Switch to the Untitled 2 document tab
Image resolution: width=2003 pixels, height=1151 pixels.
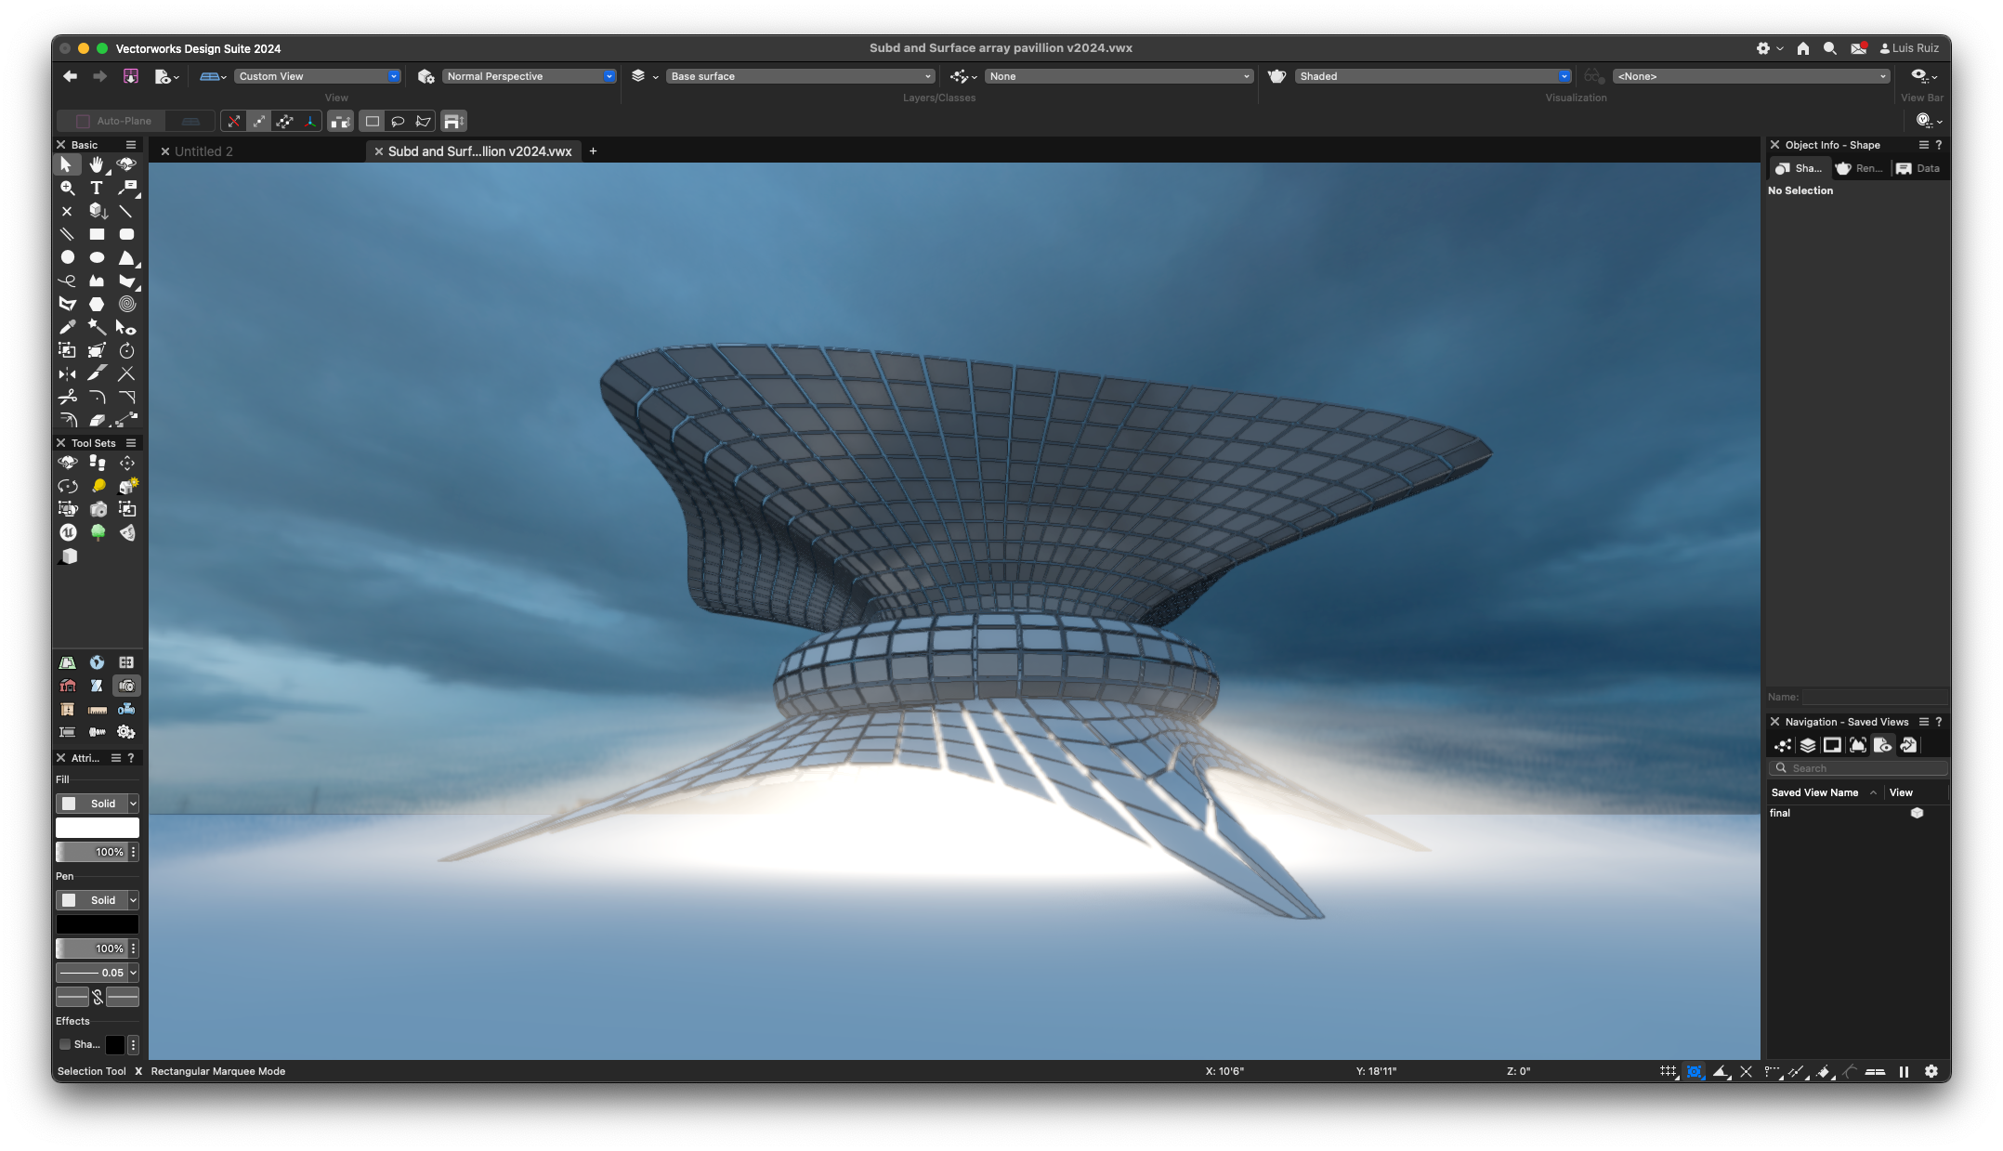pos(204,150)
